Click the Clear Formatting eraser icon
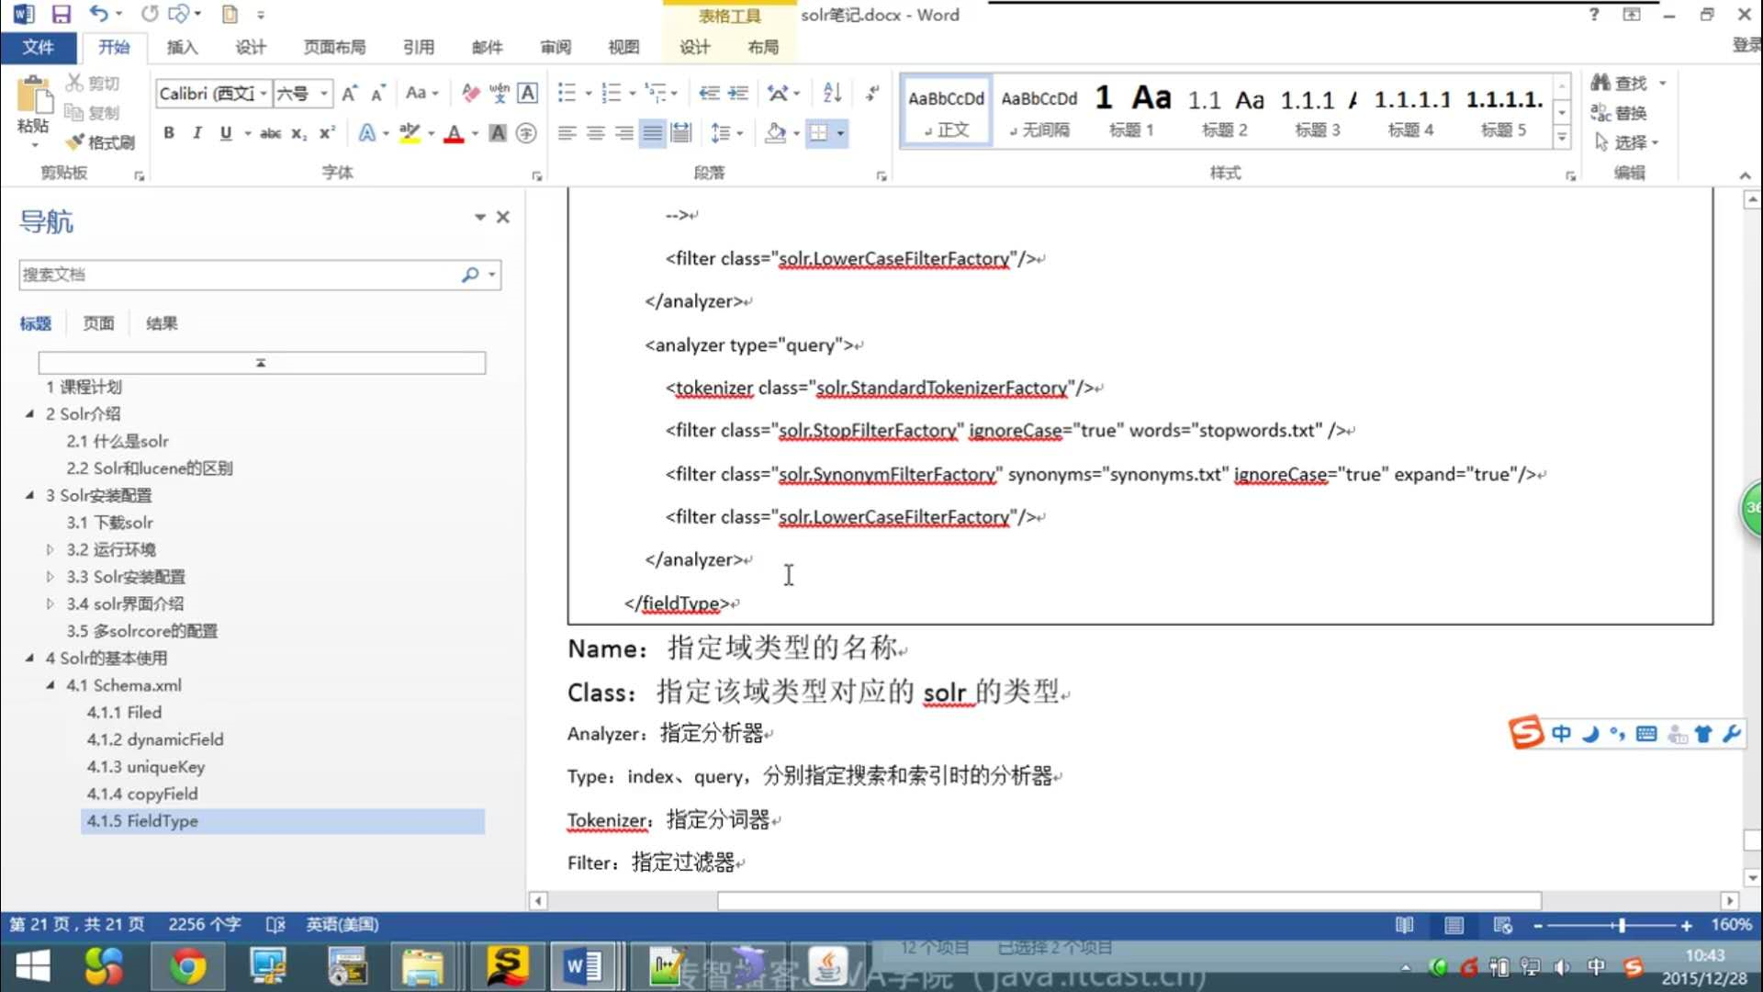1763x992 pixels. [470, 93]
